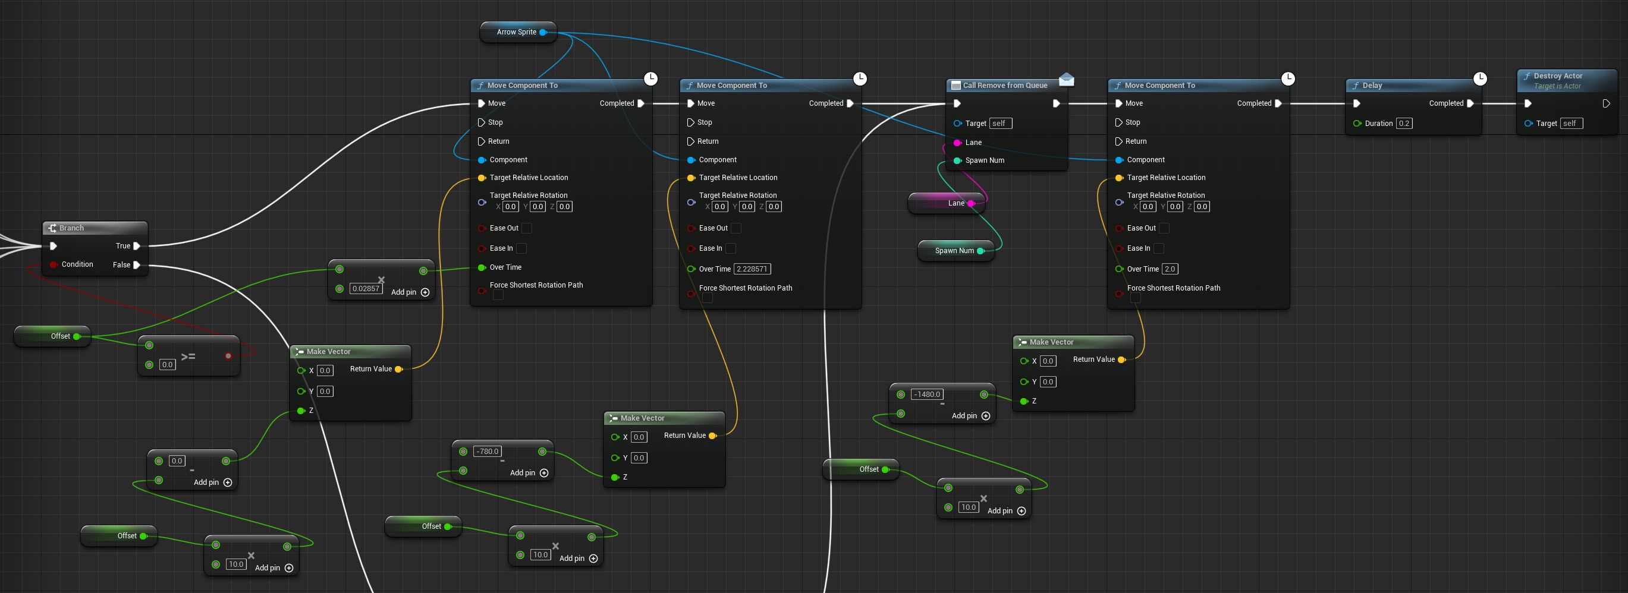Click the Duration value field showing 0.2

[x=1404, y=123]
